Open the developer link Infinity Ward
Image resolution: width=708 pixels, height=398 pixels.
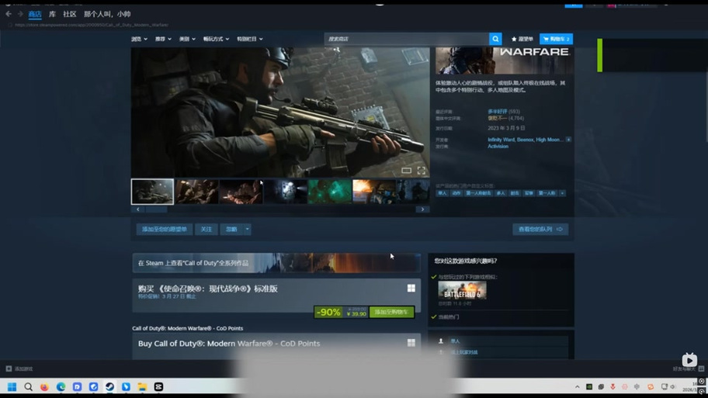pyautogui.click(x=501, y=140)
